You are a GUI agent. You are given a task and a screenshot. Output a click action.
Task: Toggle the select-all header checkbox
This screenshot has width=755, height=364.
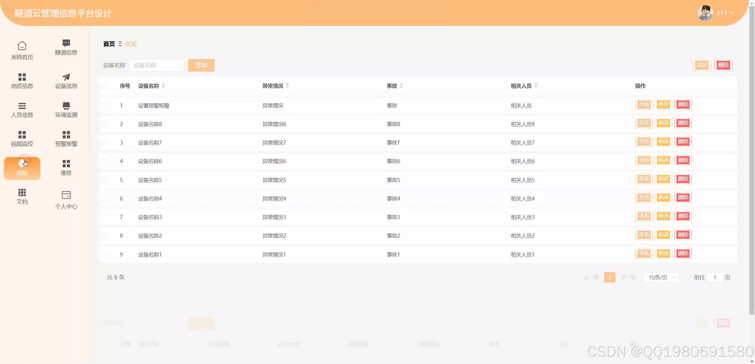(x=104, y=86)
